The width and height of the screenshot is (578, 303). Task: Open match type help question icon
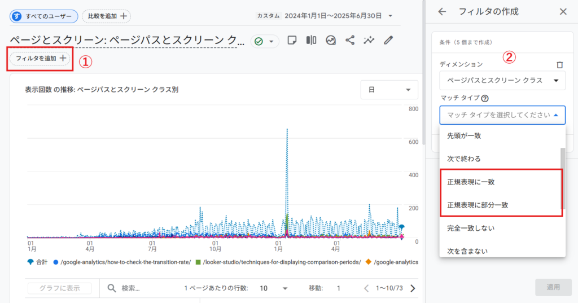[485, 98]
